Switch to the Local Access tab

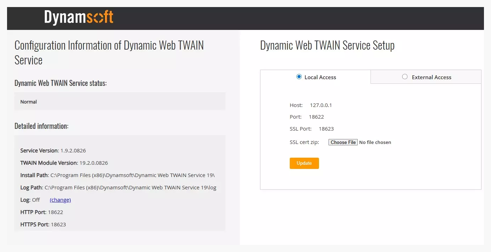[315, 77]
